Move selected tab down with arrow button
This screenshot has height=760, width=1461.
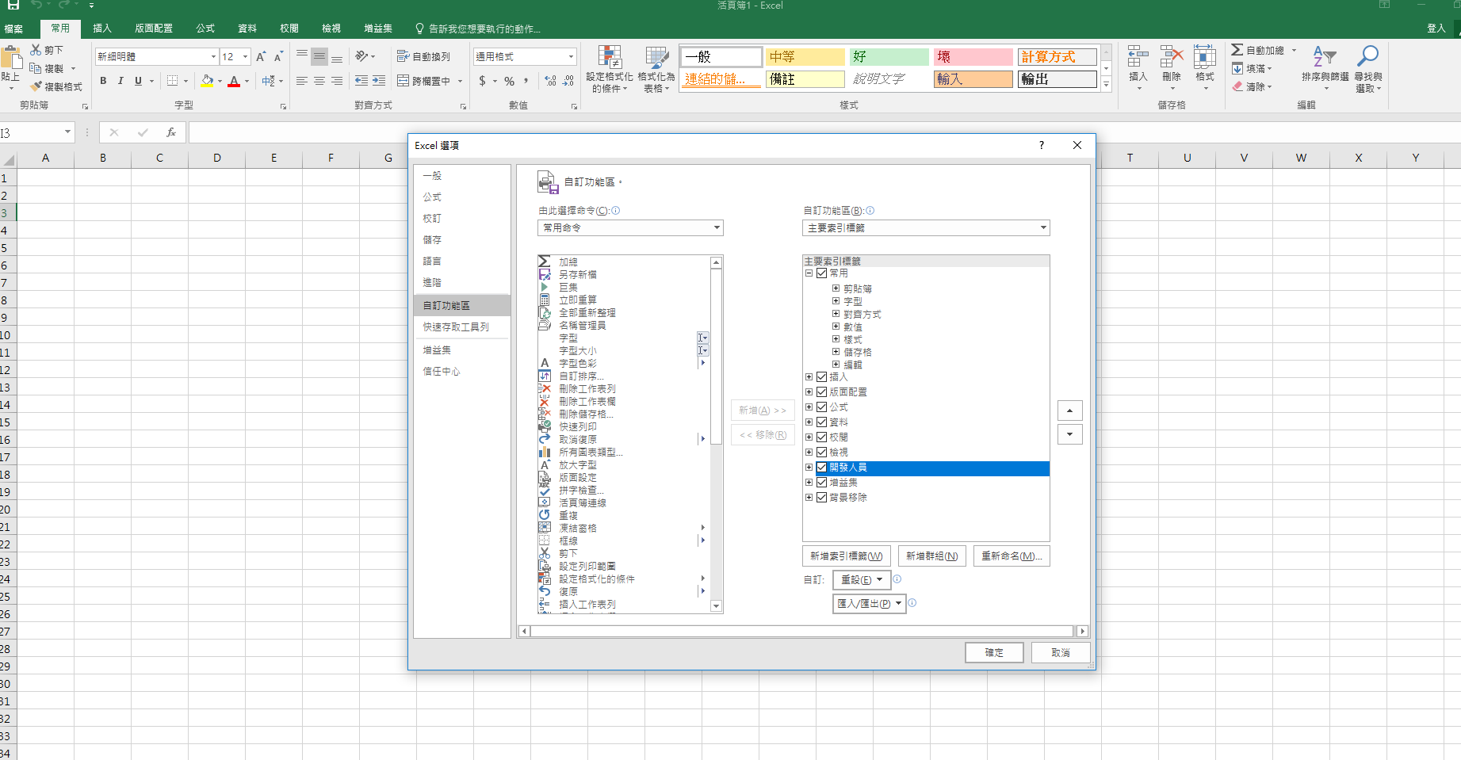click(x=1070, y=434)
